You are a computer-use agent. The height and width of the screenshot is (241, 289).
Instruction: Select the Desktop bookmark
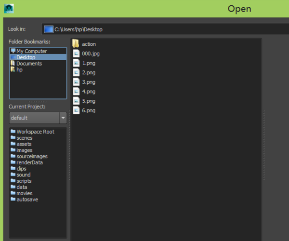(x=26, y=57)
